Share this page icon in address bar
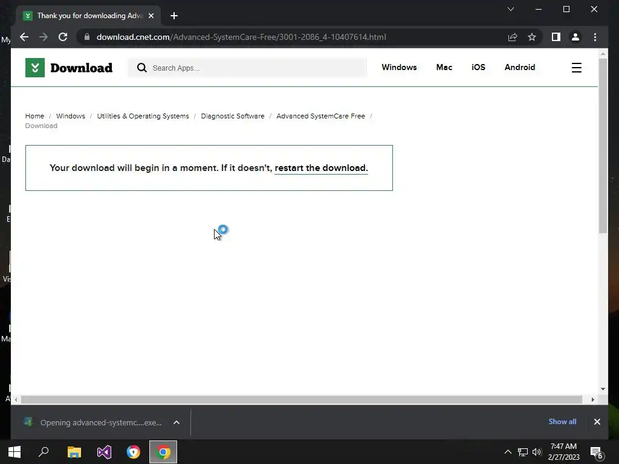The width and height of the screenshot is (619, 464). click(513, 37)
